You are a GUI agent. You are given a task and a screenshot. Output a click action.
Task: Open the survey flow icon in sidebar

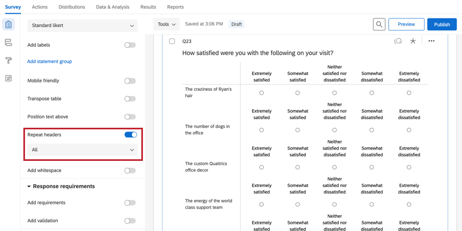8,42
